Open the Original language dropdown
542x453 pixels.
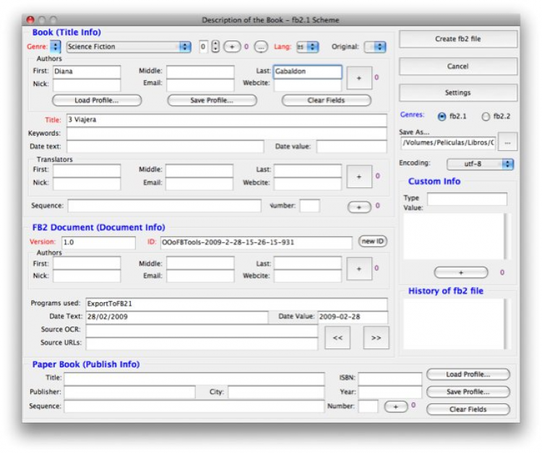tap(375, 47)
